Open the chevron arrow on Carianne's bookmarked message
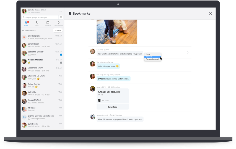Screen dimensions: 236x149 point(188,52)
